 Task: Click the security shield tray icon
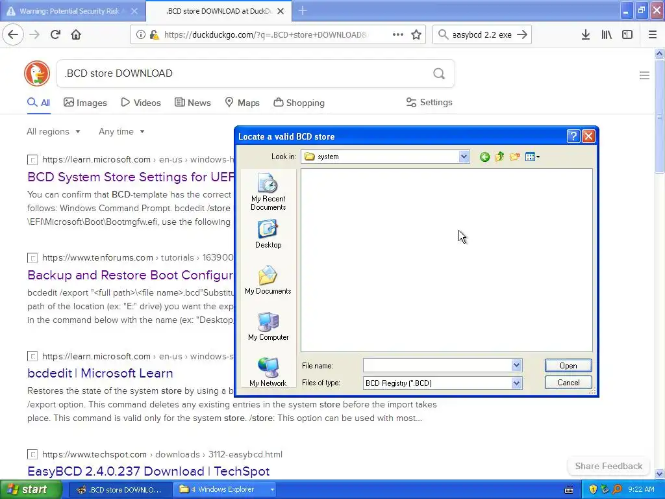[593, 490]
